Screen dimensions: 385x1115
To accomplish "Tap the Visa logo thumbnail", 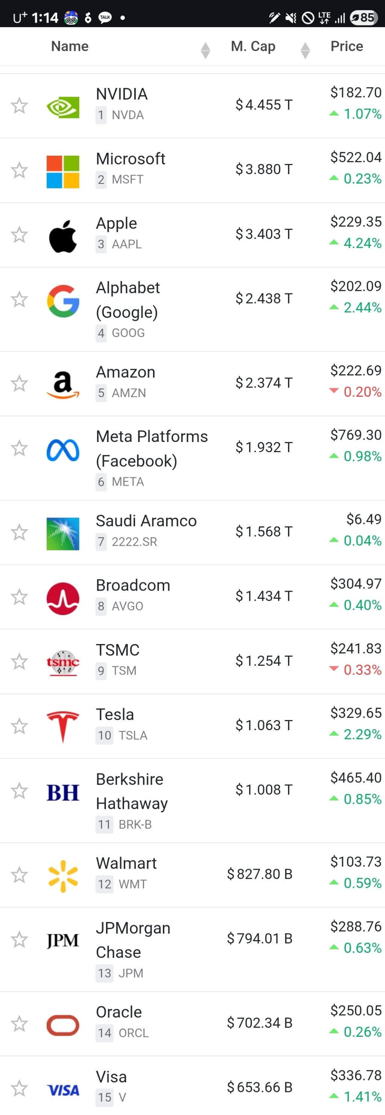I will click(63, 1089).
